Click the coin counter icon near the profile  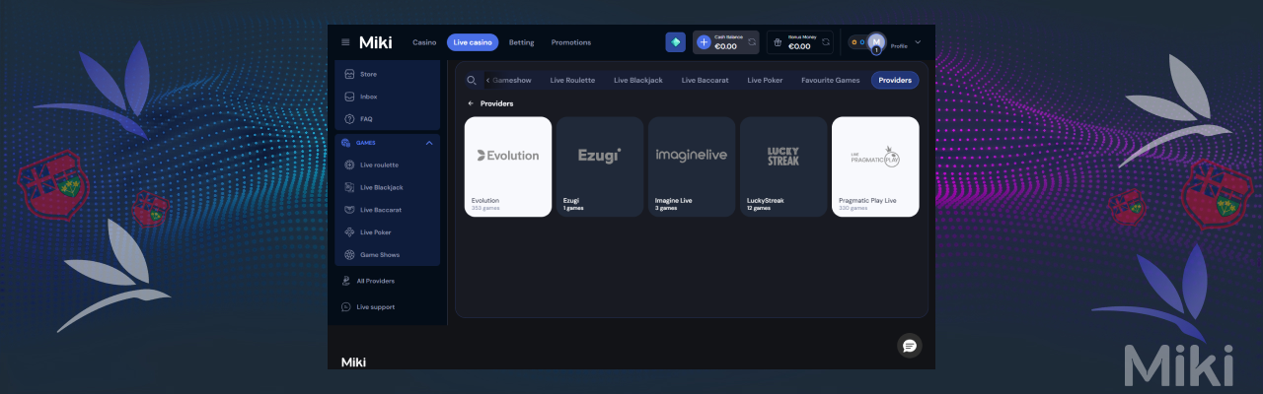pos(857,42)
